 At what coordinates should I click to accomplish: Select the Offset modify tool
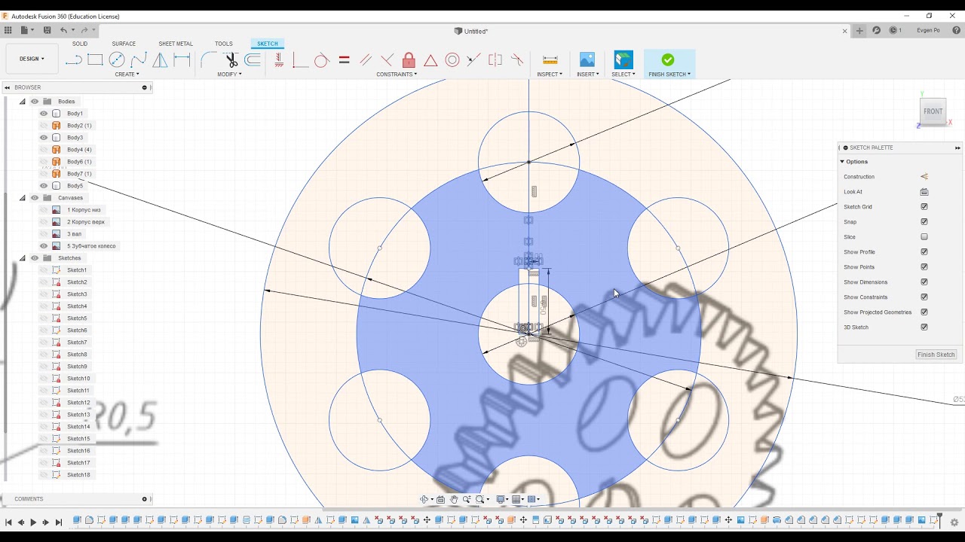[253, 60]
